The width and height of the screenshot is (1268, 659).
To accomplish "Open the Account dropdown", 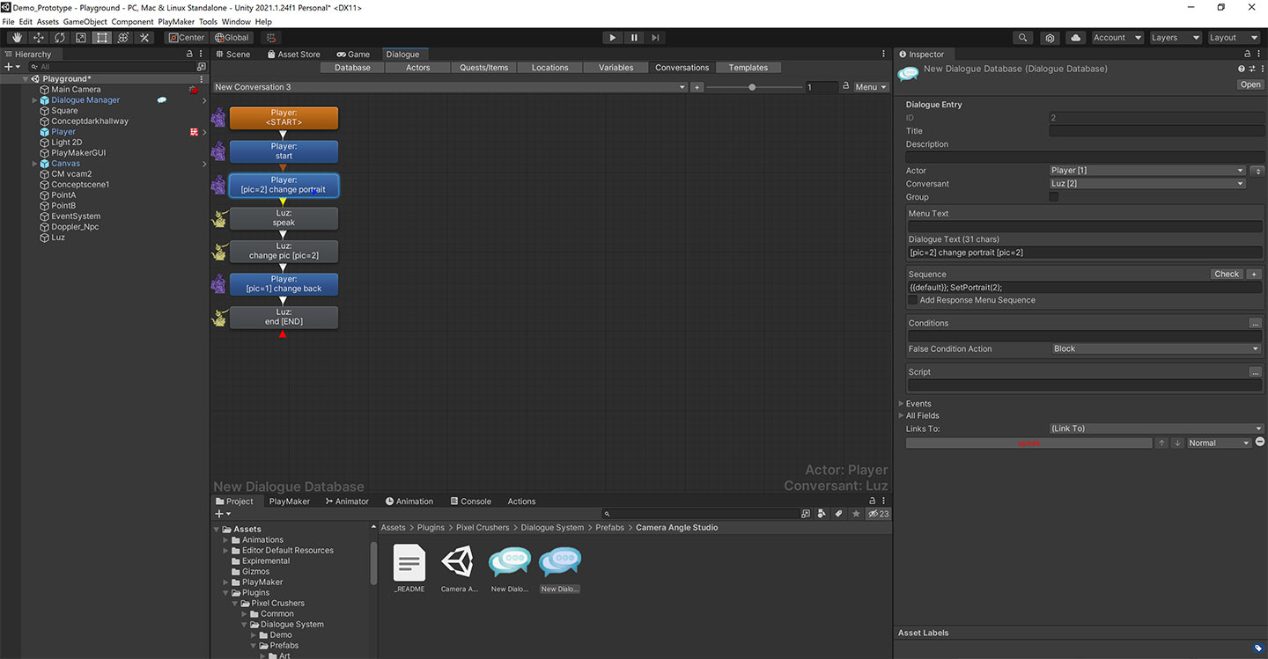I will coord(1117,38).
